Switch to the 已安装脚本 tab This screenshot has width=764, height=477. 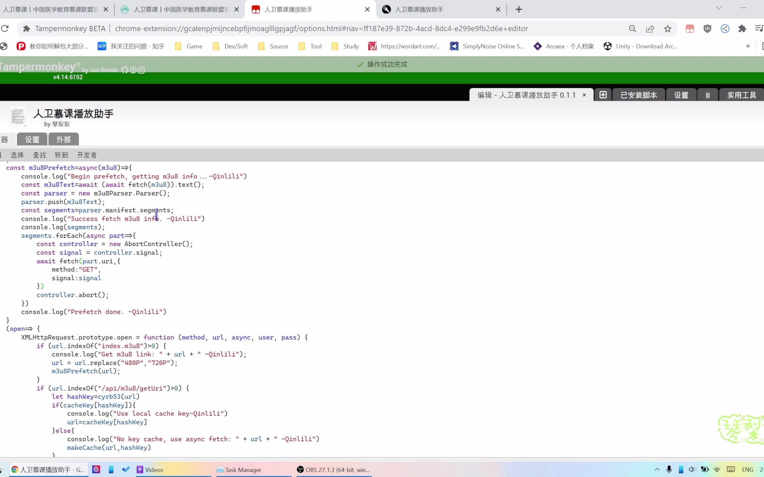pos(639,95)
